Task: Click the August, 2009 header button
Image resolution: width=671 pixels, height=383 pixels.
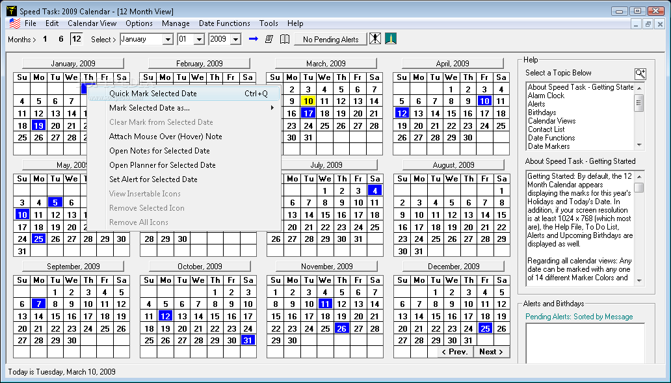Action: point(454,165)
